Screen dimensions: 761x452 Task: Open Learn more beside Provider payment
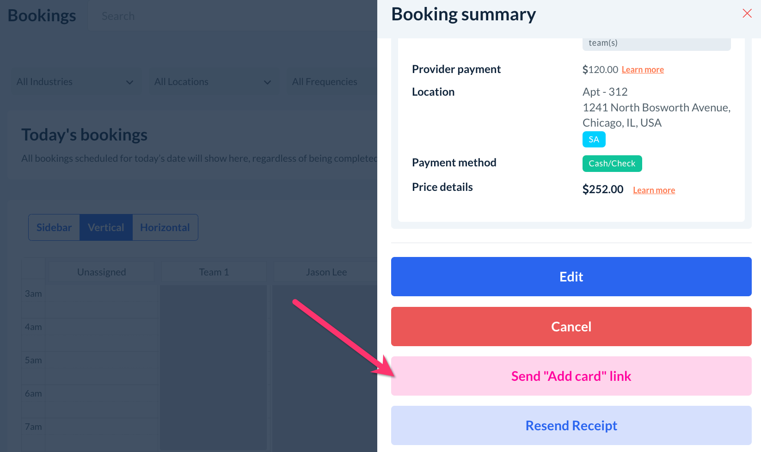643,70
